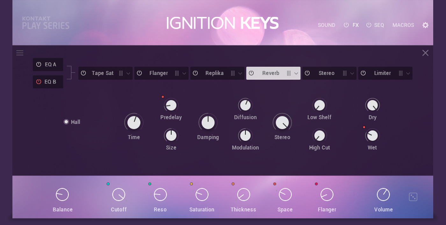Close the FX panel with X
This screenshot has width=446, height=225.
(425, 53)
